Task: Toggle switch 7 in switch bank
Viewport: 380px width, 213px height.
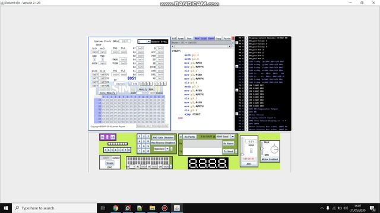Action: tap(105, 150)
